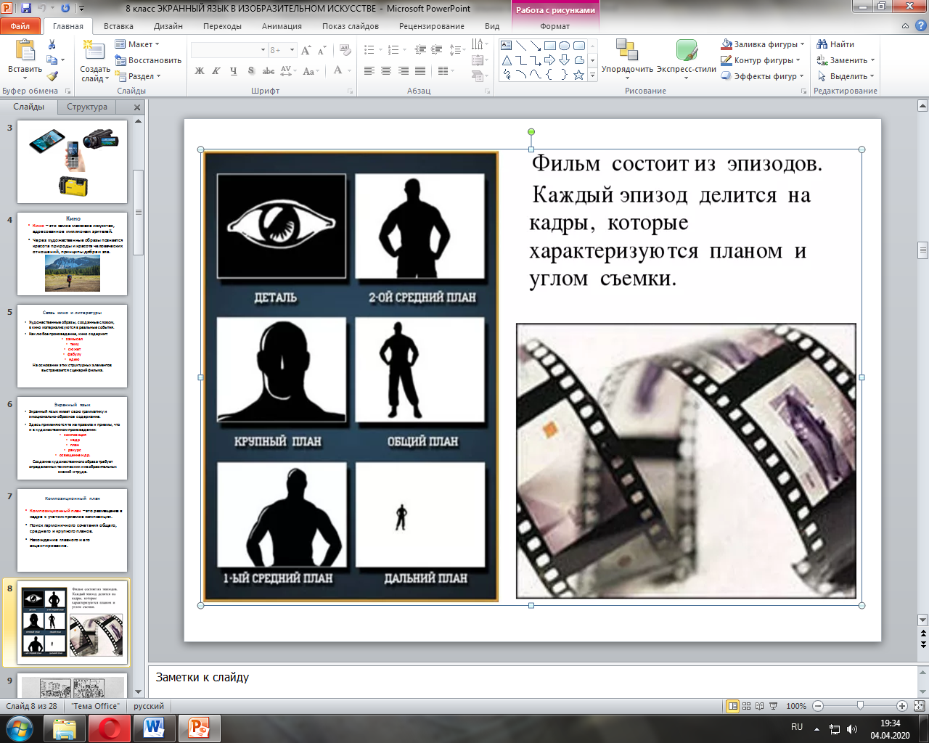Switch to Structure (Структура) pane tab

click(x=87, y=107)
